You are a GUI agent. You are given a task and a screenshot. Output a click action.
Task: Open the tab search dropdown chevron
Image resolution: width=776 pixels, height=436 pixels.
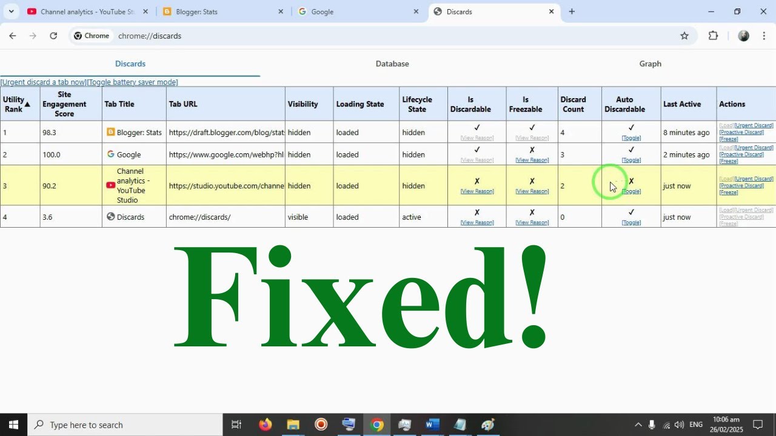tap(11, 12)
